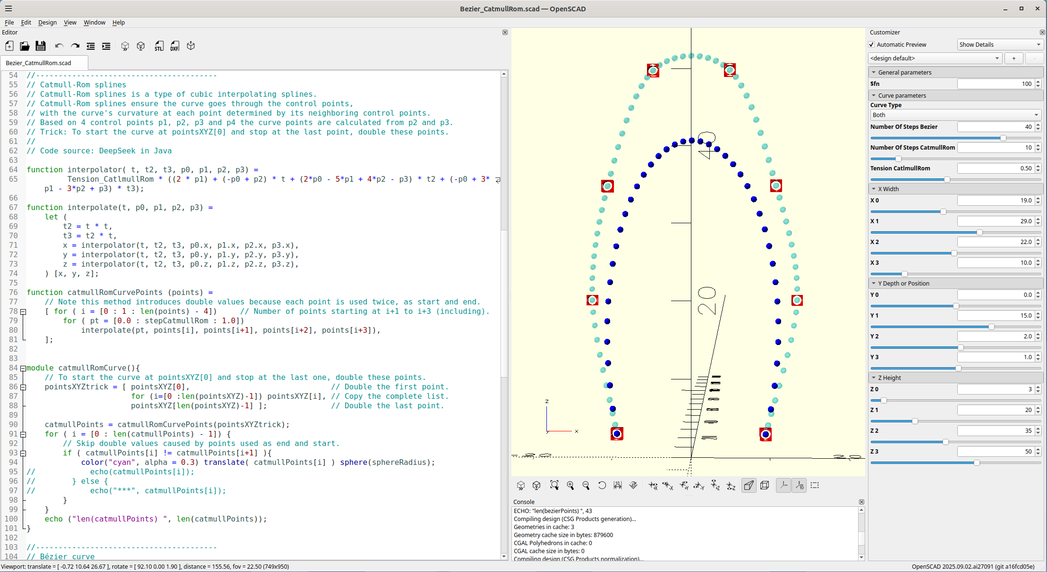This screenshot has width=1047, height=572.
Task: Open the Curve Type dropdown showing Both
Action: point(955,115)
